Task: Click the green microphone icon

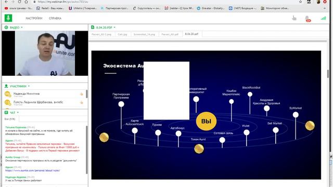Action: (x=8, y=18)
